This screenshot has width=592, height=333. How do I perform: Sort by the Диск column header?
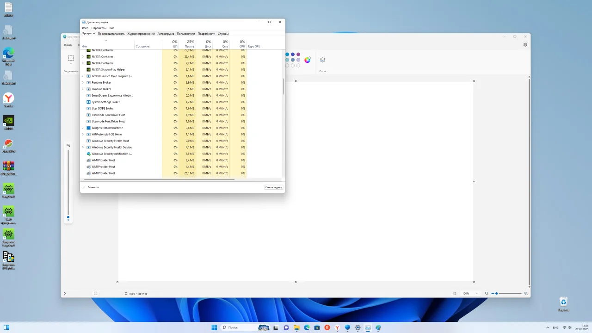pyautogui.click(x=204, y=44)
